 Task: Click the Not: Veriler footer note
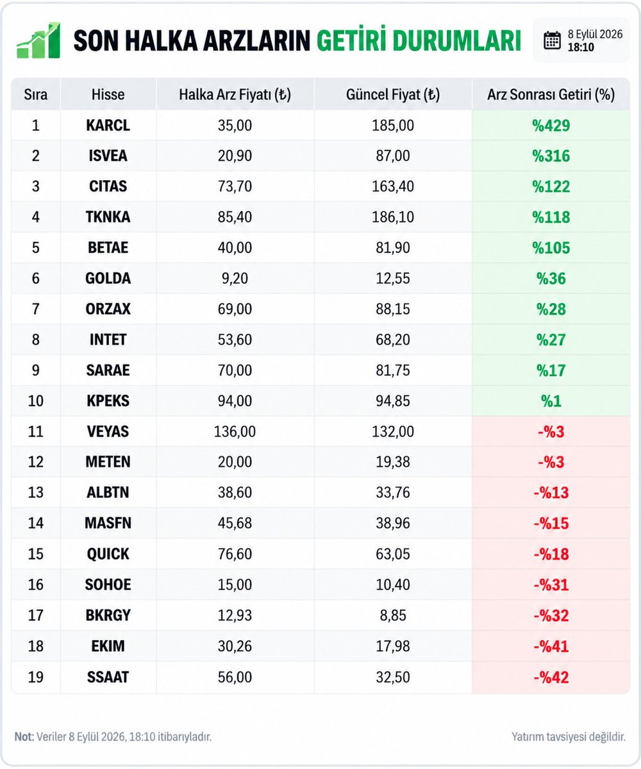coord(113,737)
